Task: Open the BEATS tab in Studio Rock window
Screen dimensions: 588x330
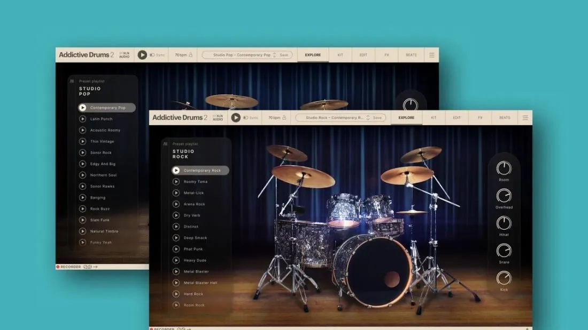Action: (505, 117)
